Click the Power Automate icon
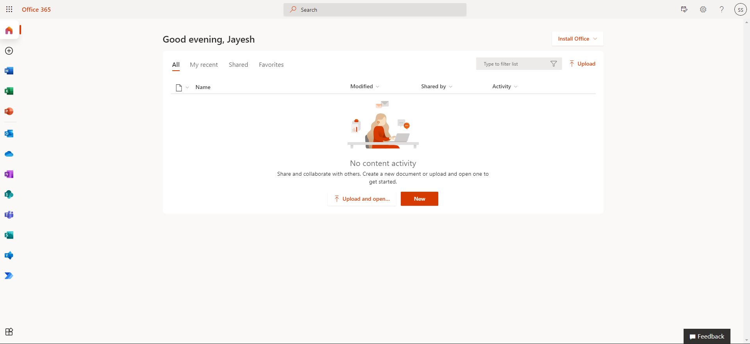 [x=9, y=276]
